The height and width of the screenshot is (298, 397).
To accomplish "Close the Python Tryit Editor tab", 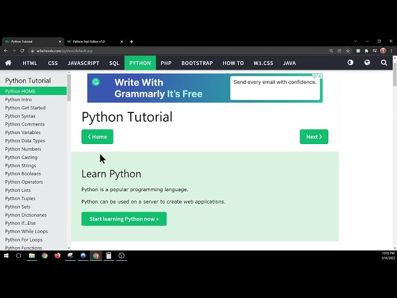I will pyautogui.click(x=122, y=42).
